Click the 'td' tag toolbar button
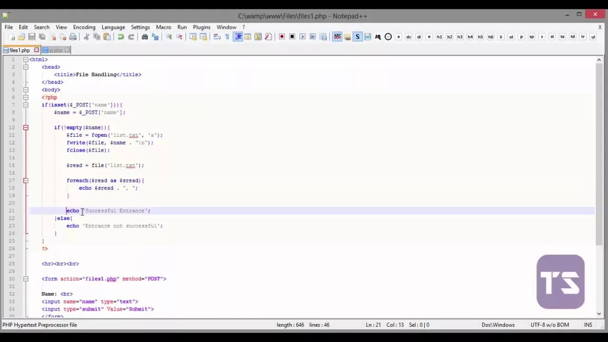608x342 pixels. (x=572, y=37)
